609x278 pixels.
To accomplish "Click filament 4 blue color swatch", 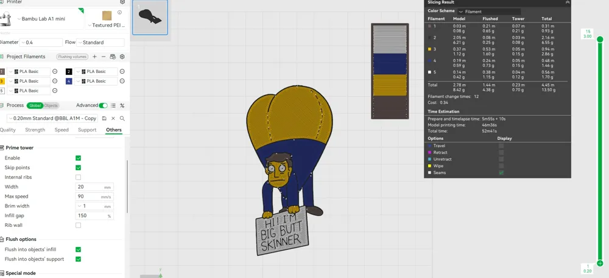I will click(69, 82).
